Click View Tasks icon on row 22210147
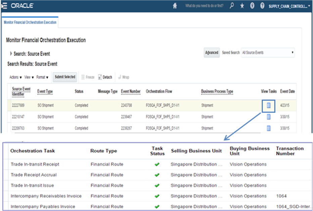This screenshot has height=211, width=313. point(268,117)
